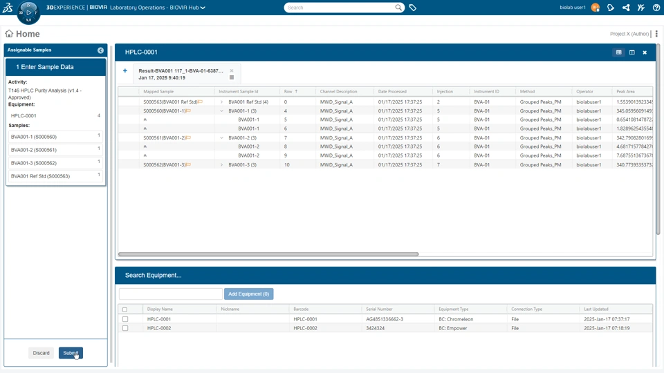Close the Result-BVA001 tab with X
Screen dimensions: 664x373
point(232,70)
